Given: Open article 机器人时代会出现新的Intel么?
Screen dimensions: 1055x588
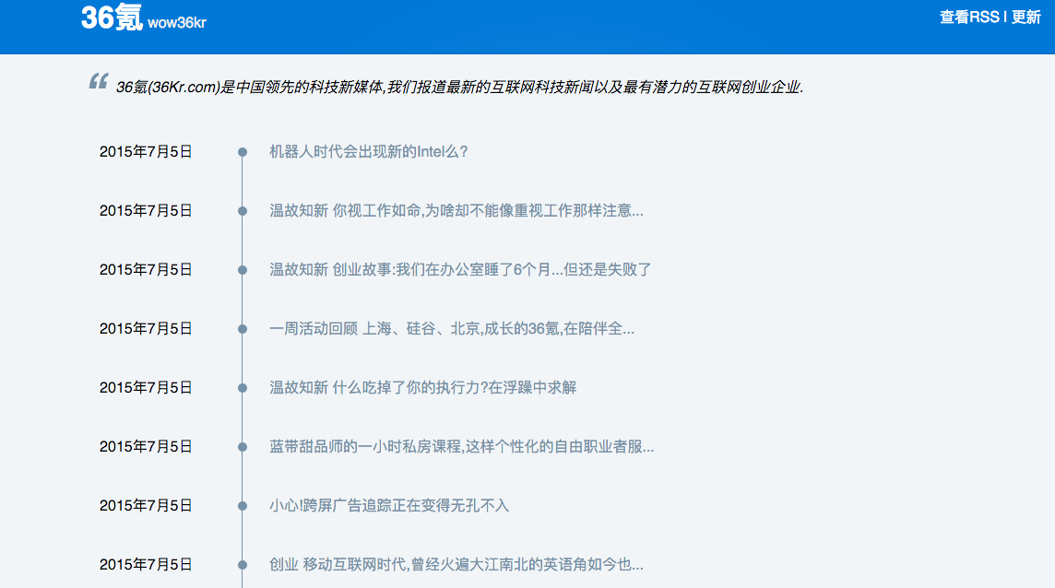Looking at the screenshot, I should pyautogui.click(x=369, y=152).
